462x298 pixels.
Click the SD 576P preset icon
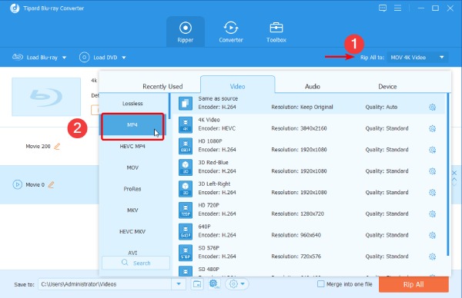(x=186, y=253)
